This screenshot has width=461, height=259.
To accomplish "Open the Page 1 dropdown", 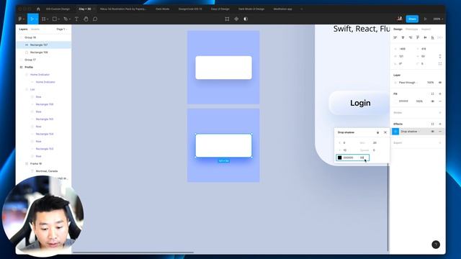I will [x=62, y=29].
